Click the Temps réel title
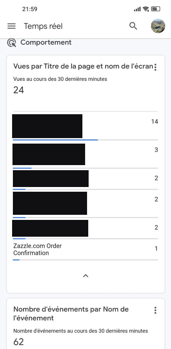This screenshot has width=171, height=349. (43, 26)
